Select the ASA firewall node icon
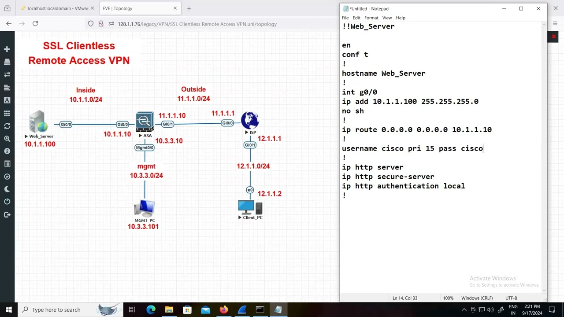The width and height of the screenshot is (564, 317). (145, 122)
